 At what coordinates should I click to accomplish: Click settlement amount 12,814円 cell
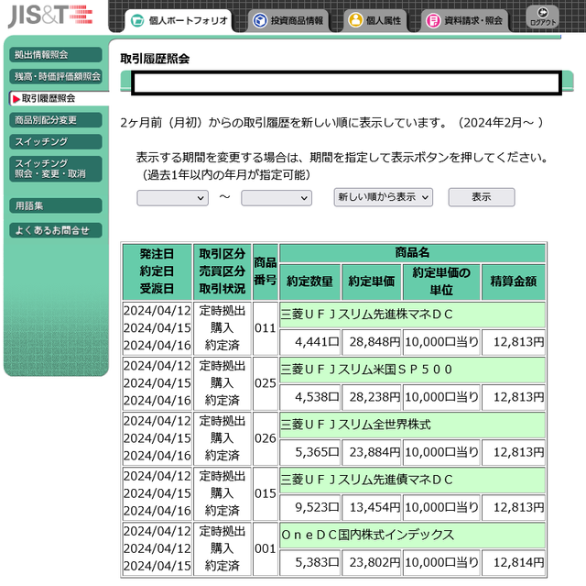513,562
